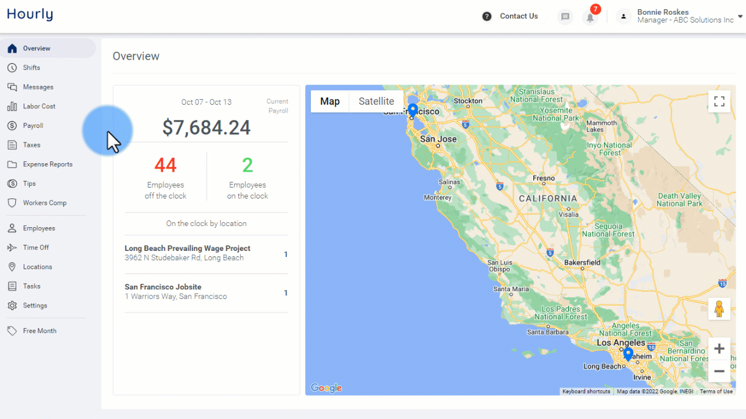Viewport: 746px width, 419px height.
Task: Switch map to Satellite view
Action: click(x=376, y=101)
